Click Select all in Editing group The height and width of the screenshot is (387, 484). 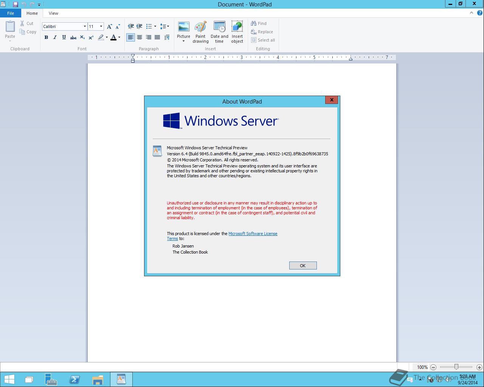coord(263,40)
